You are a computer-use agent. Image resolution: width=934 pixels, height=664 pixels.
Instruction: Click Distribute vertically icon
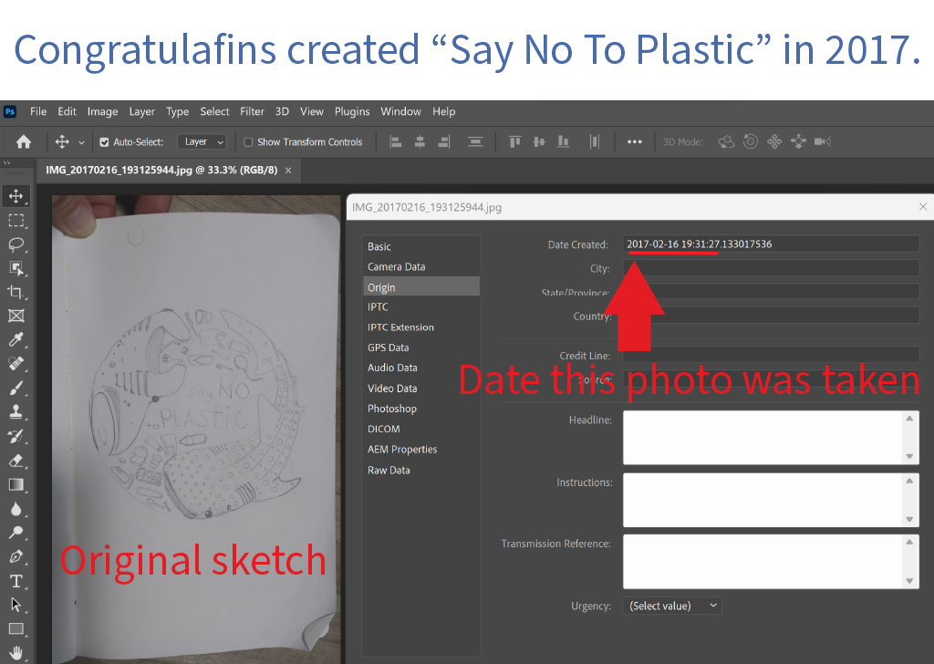[475, 141]
